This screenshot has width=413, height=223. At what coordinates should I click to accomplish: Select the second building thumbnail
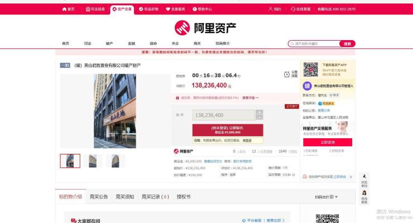93,161
